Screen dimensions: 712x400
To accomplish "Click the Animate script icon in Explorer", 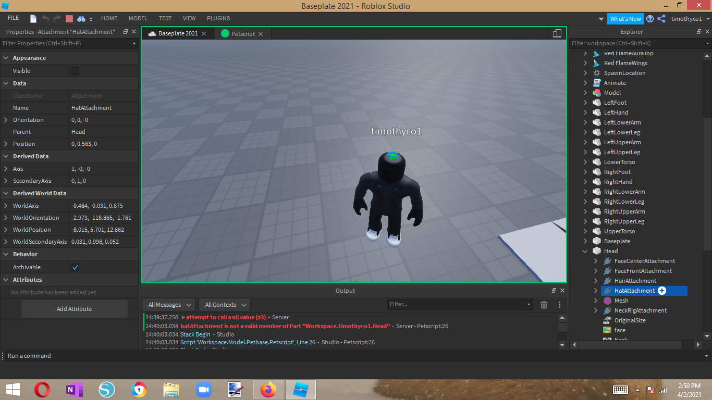I will click(597, 83).
